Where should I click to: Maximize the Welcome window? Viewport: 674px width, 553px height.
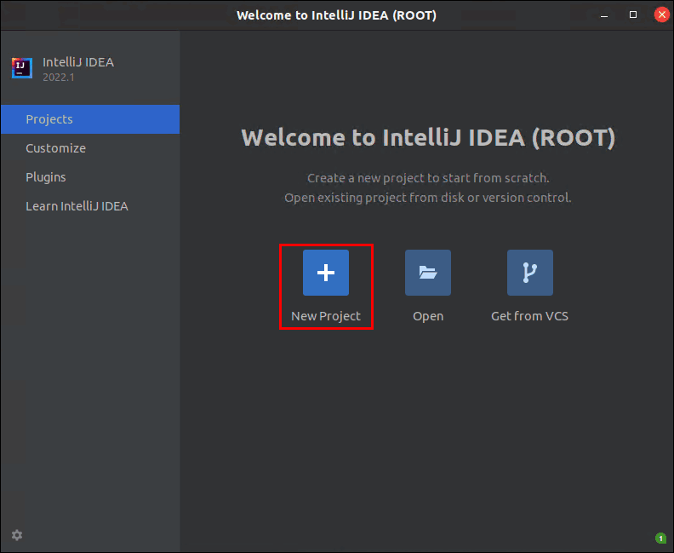tap(633, 14)
